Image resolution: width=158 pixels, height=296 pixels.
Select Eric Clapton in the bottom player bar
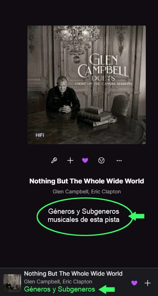point(77,282)
